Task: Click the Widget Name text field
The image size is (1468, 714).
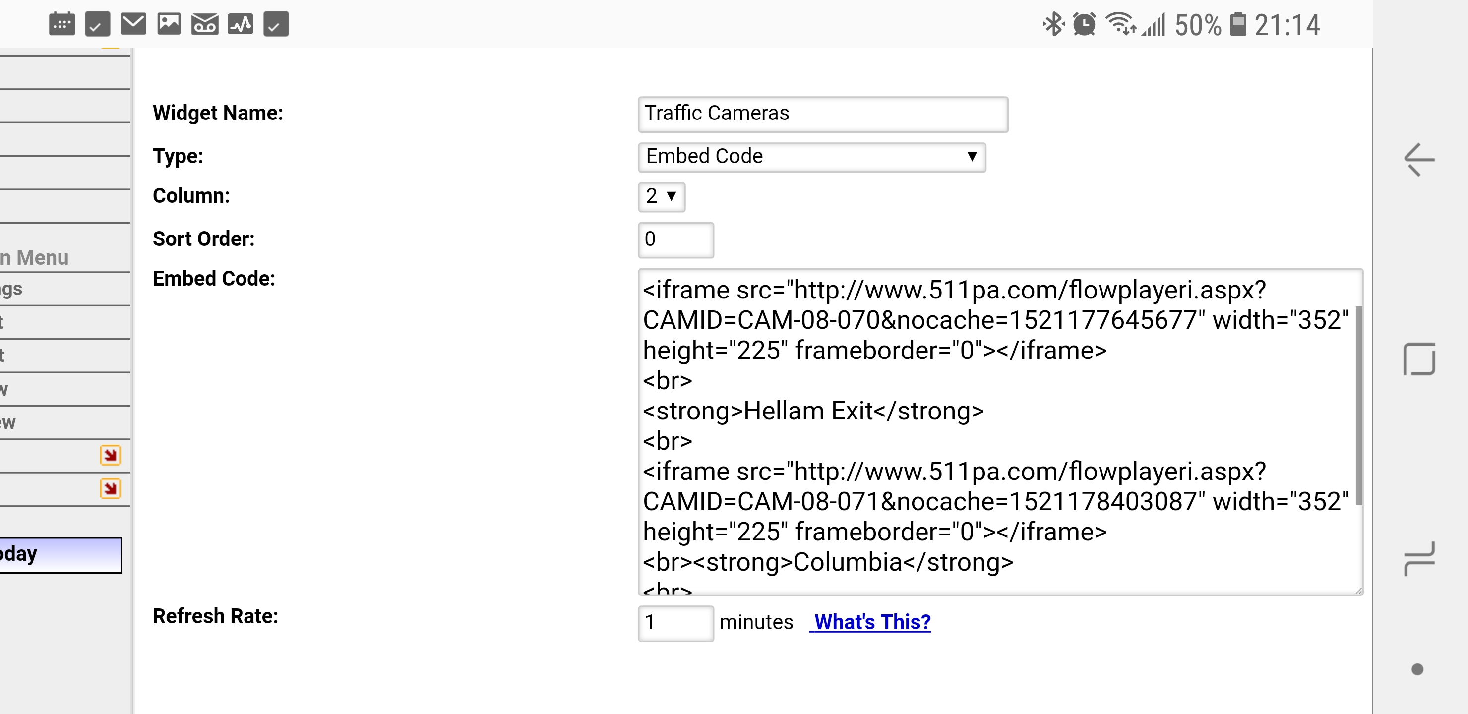Action: (x=822, y=114)
